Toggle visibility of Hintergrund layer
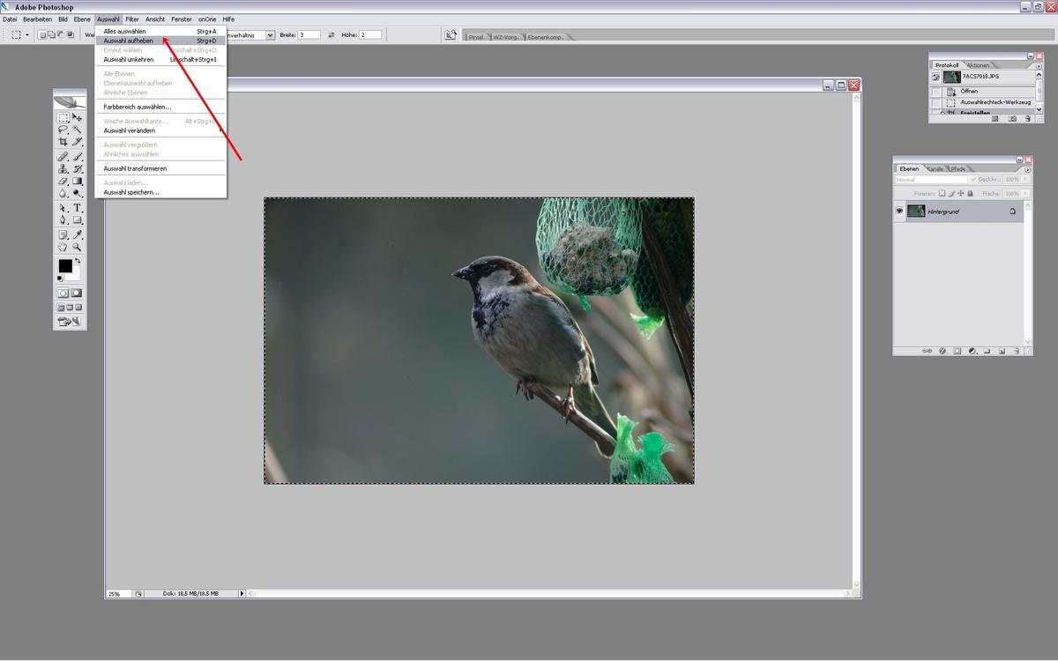 pos(899,212)
